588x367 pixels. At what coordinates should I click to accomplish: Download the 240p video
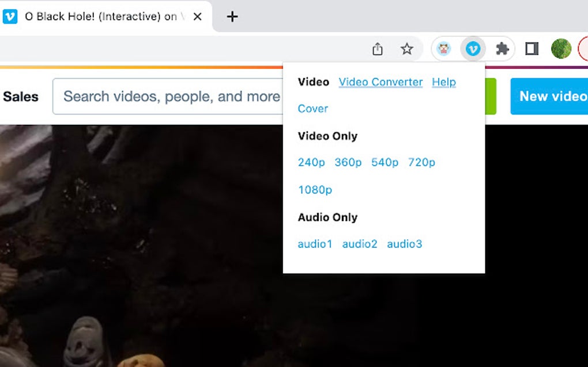click(x=311, y=162)
